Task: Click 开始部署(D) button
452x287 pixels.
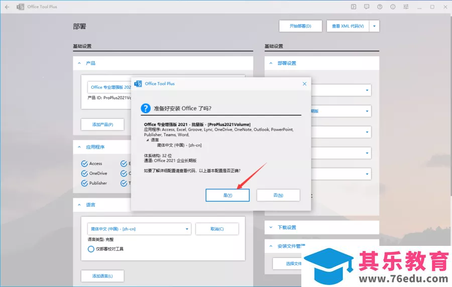Action: pos(300,26)
